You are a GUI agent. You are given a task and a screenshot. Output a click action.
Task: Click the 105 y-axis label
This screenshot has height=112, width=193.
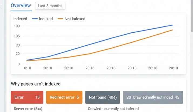click(17, 36)
